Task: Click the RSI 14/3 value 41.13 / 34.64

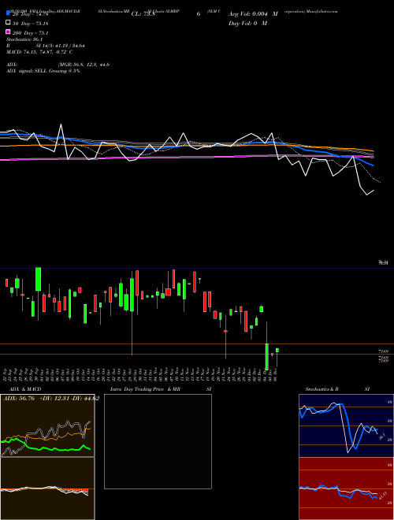Action: click(69, 46)
